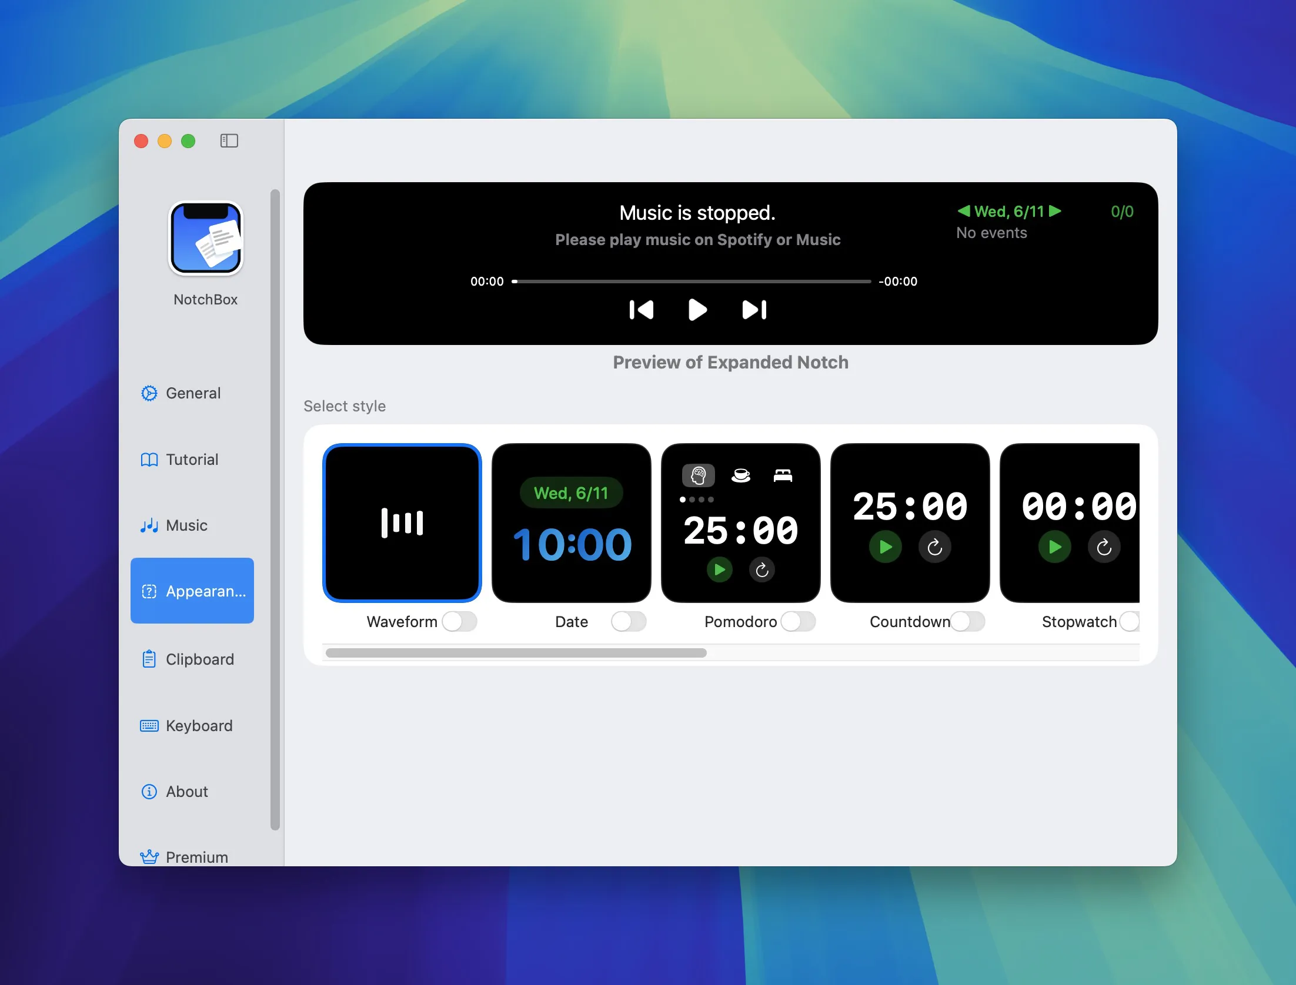Image resolution: width=1296 pixels, height=985 pixels.
Task: Click the horizontal scrollbar under style options
Action: (516, 652)
